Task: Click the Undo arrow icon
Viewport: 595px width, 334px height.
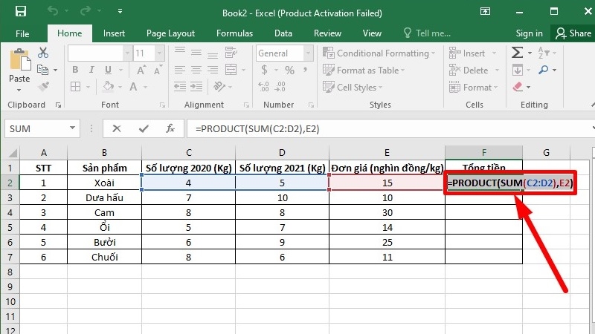Action: pos(53,11)
